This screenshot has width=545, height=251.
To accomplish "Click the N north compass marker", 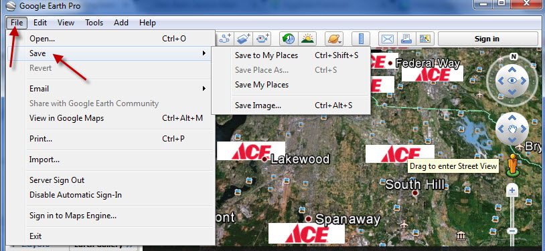I will coord(513,56).
